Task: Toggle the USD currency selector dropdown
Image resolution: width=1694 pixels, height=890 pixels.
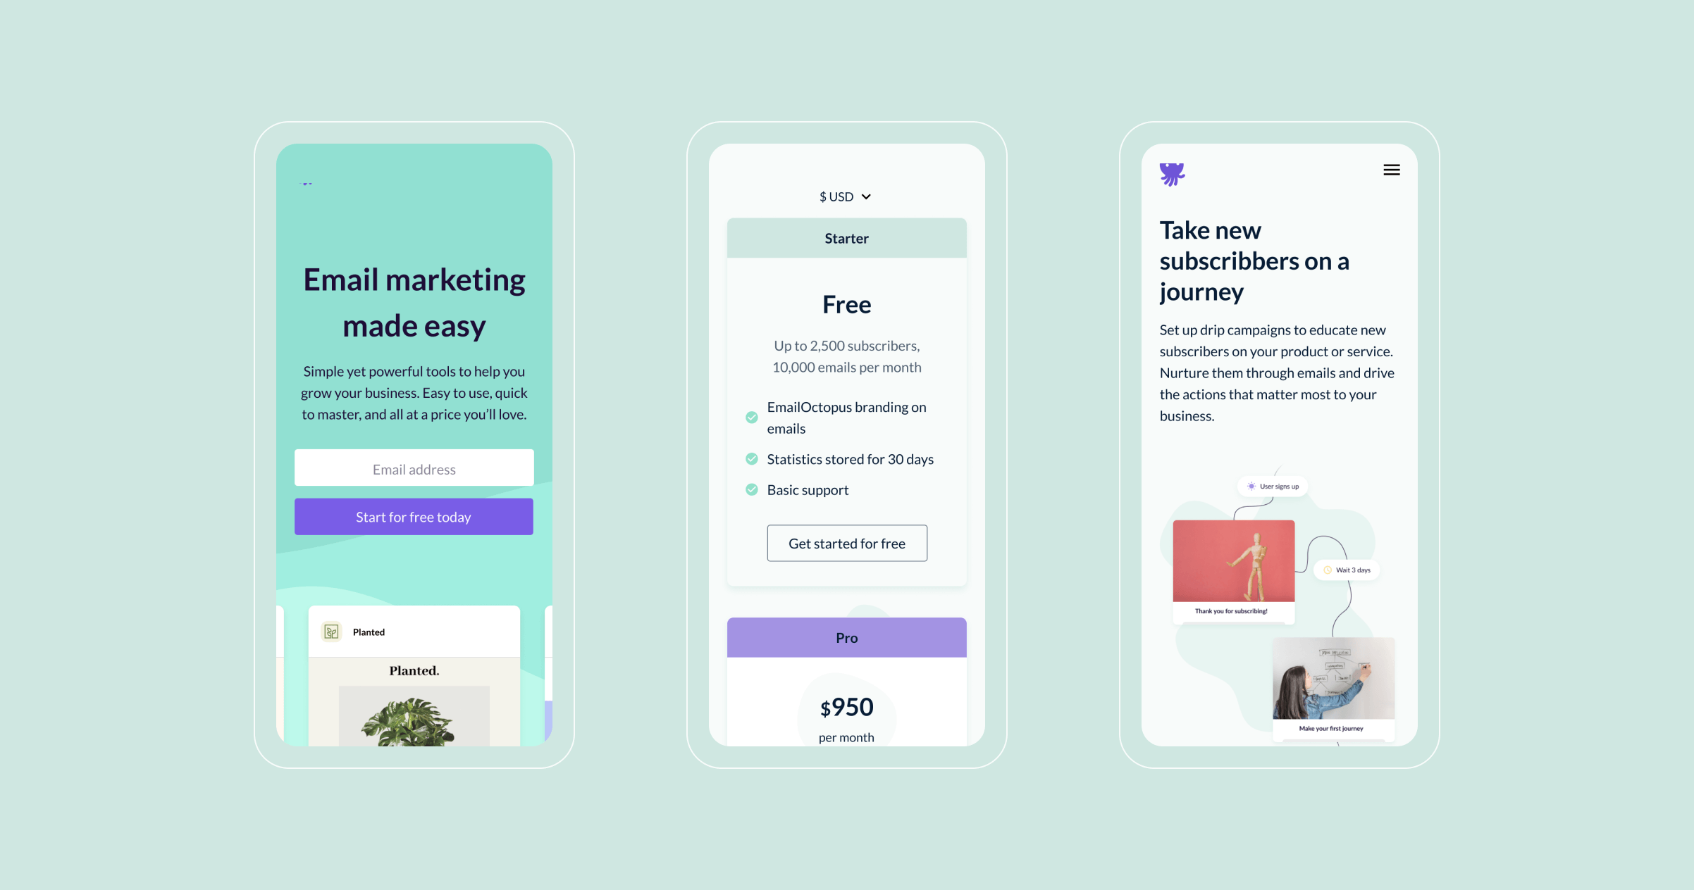Action: (846, 196)
